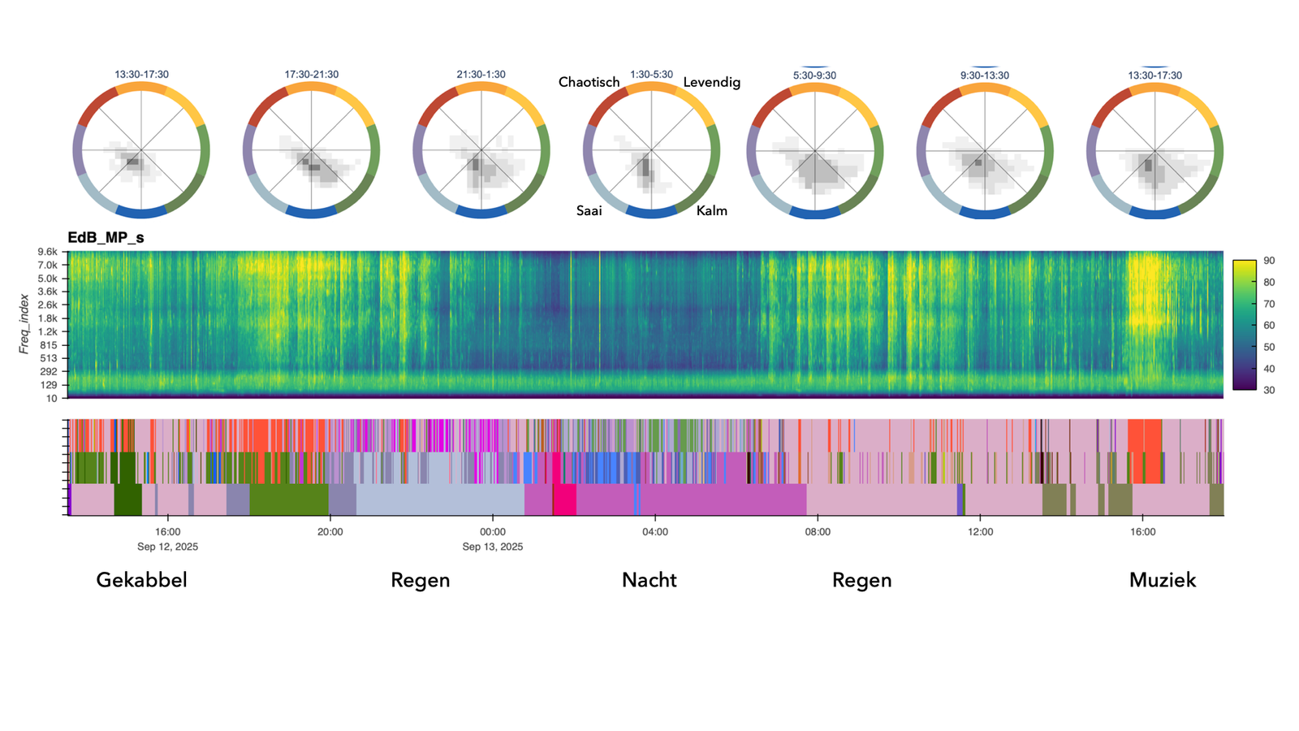Select the Nacht annotation label
Viewport: 1299px width, 731px height.
click(x=649, y=580)
